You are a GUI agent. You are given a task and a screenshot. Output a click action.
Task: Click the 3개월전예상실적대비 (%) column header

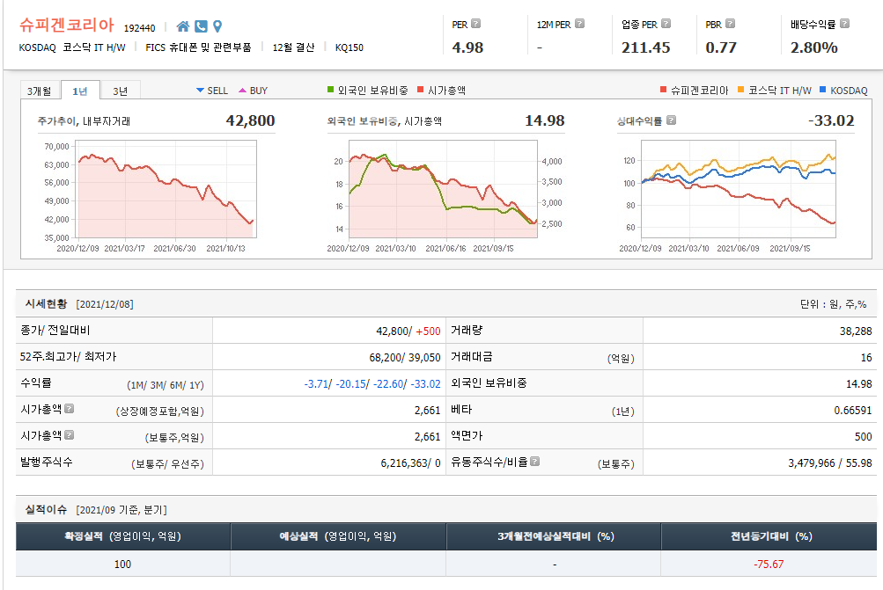tap(554, 536)
